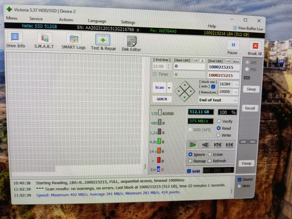Click the Victoria green cross app icon

pyautogui.click(x=9, y=9)
